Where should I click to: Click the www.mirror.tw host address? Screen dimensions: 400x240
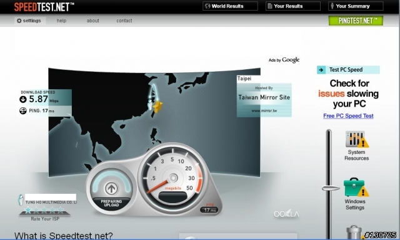pyautogui.click(x=264, y=111)
